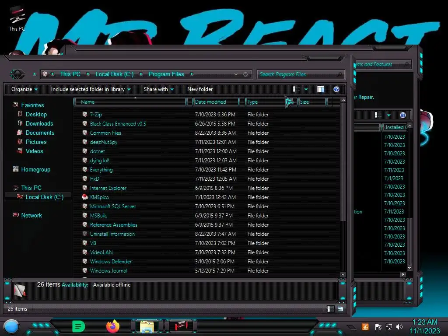This screenshot has width=448, height=336.
Task: Open Pictures in the navigation pane
Action: (36, 142)
